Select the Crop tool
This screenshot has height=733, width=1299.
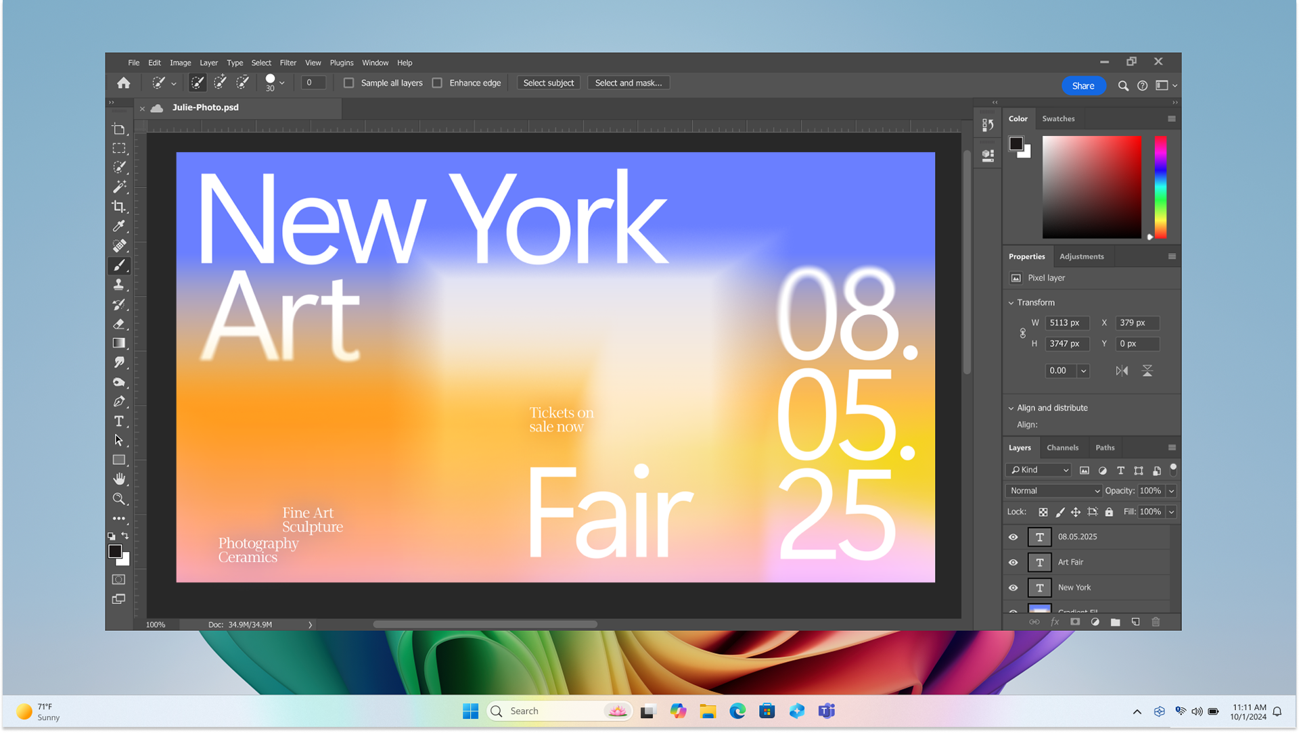tap(119, 206)
